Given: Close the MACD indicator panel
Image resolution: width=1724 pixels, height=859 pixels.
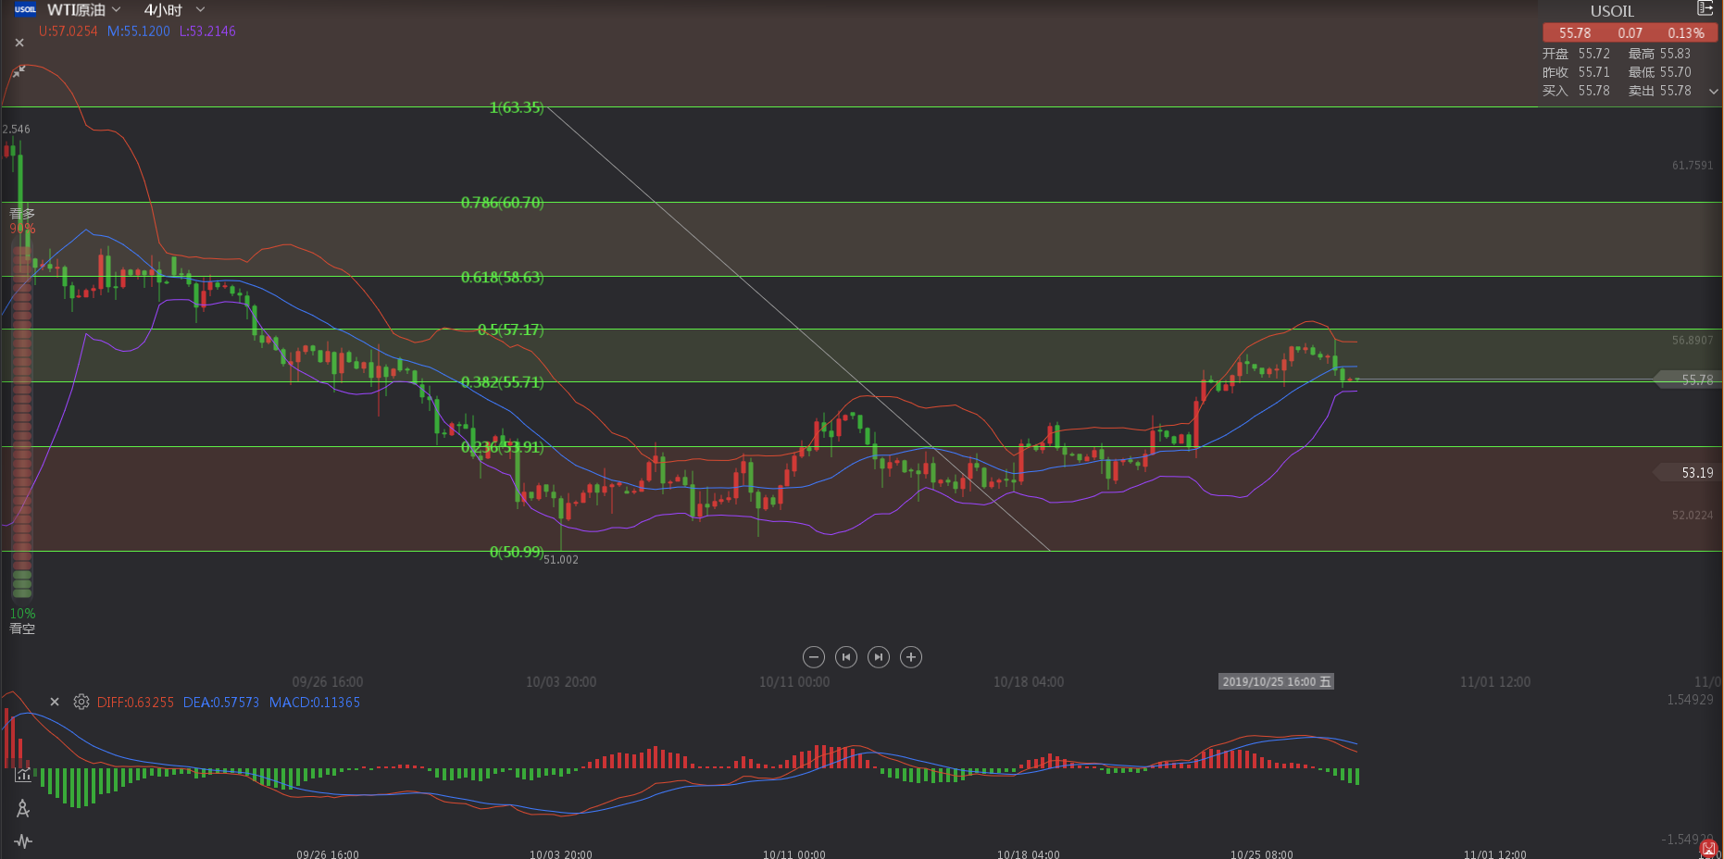Looking at the screenshot, I should pos(55,703).
